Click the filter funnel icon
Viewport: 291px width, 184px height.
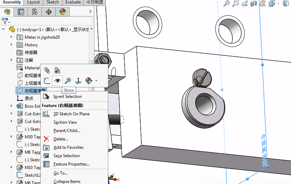click(x=5, y=21)
